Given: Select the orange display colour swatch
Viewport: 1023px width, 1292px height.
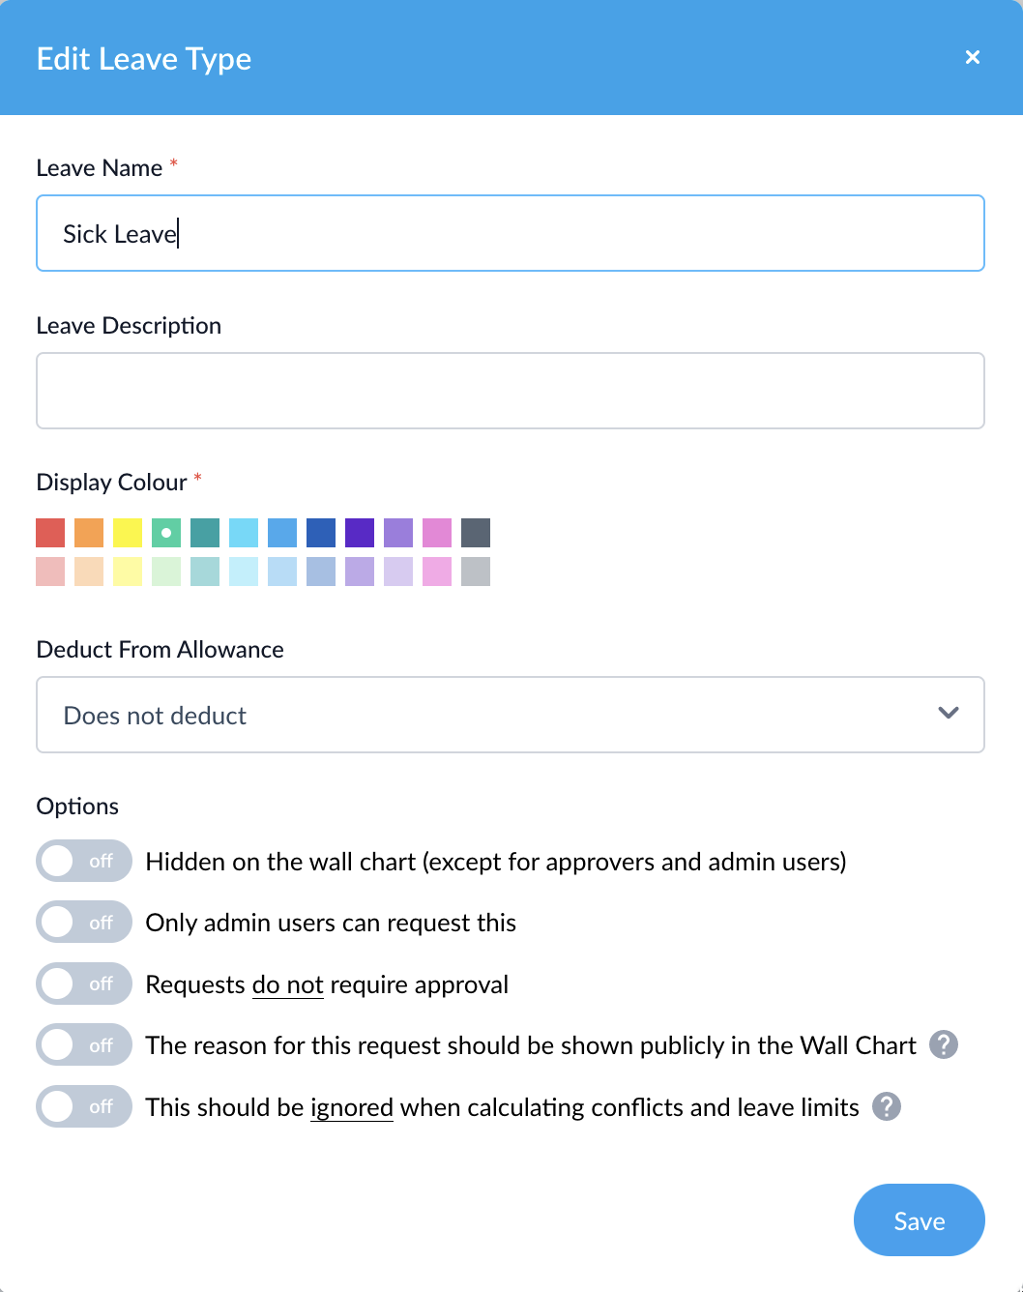Looking at the screenshot, I should click(89, 533).
